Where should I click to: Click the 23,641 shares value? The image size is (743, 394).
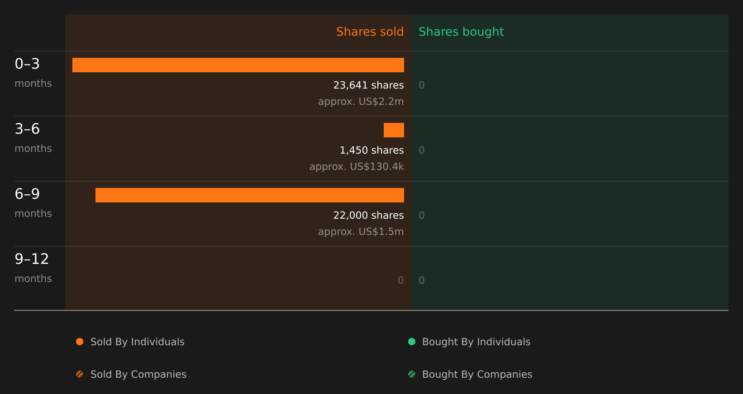pyautogui.click(x=368, y=85)
